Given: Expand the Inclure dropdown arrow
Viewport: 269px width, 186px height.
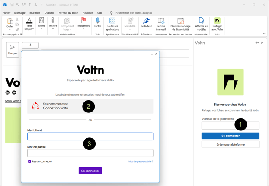Looking at the screenshot, I should 53,29.
